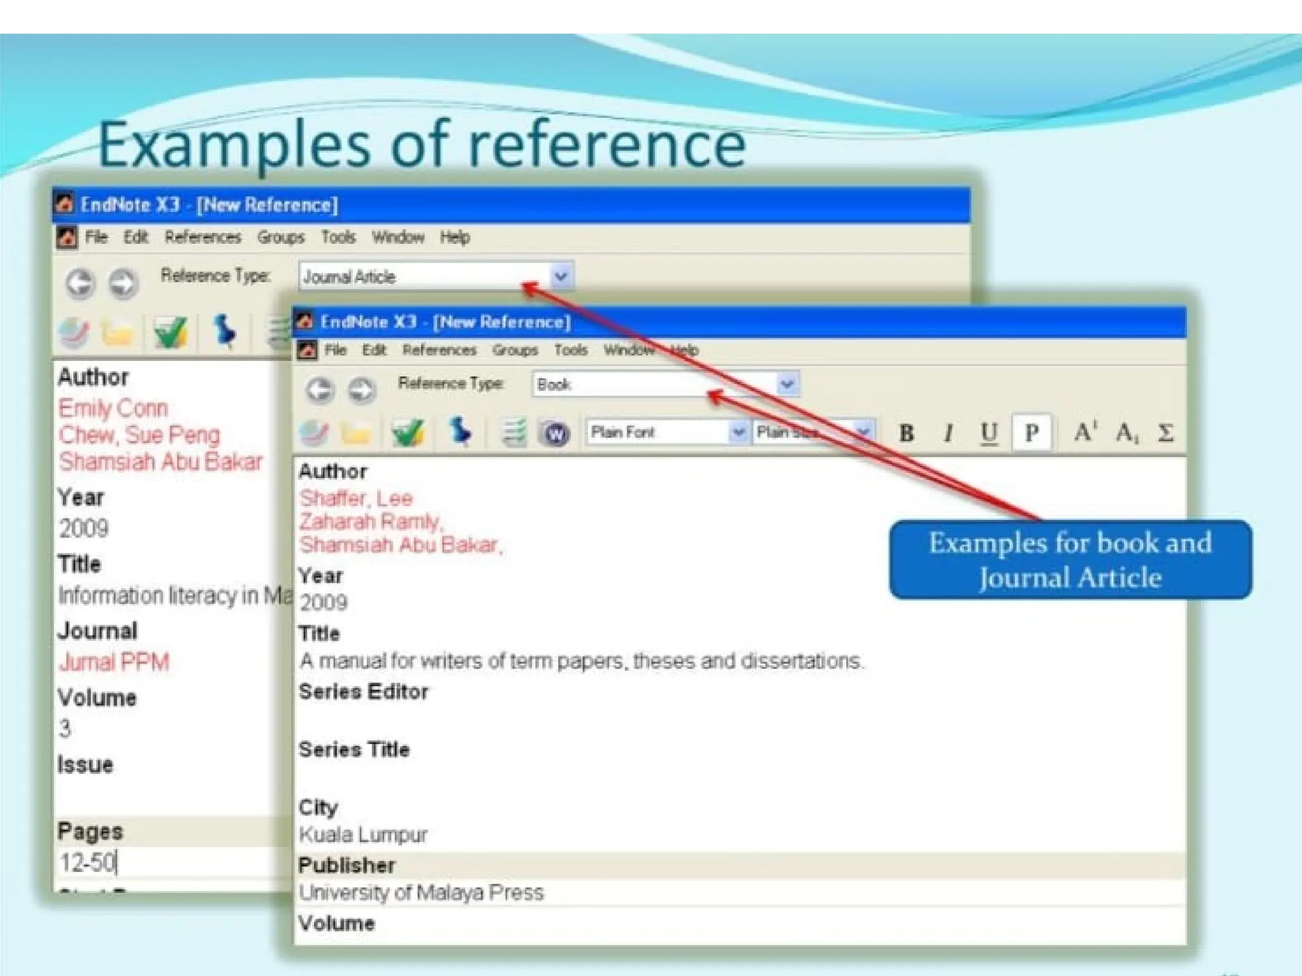Open Edit menu in the back Journal Article window

tap(136, 237)
